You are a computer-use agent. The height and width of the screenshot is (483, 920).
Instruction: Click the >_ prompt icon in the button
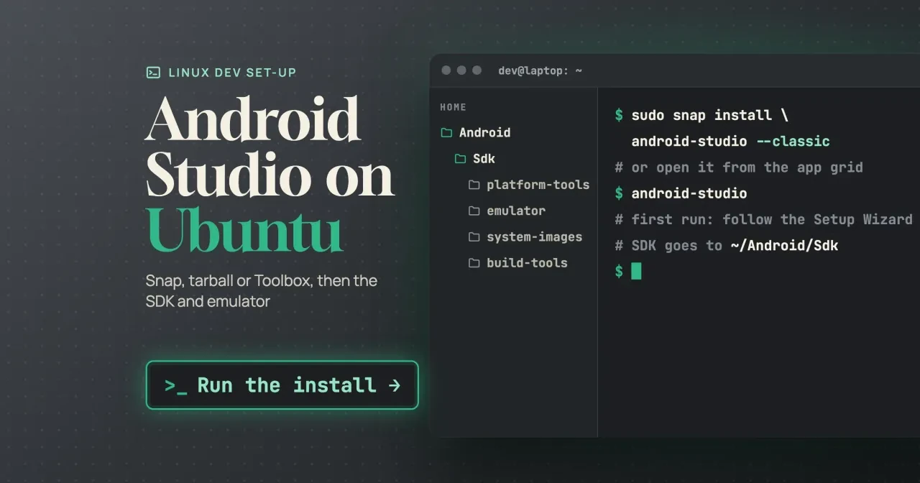click(x=176, y=386)
